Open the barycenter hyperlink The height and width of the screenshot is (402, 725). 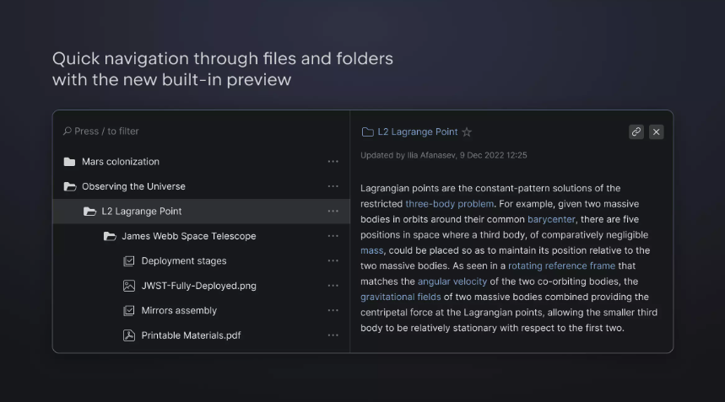551,219
